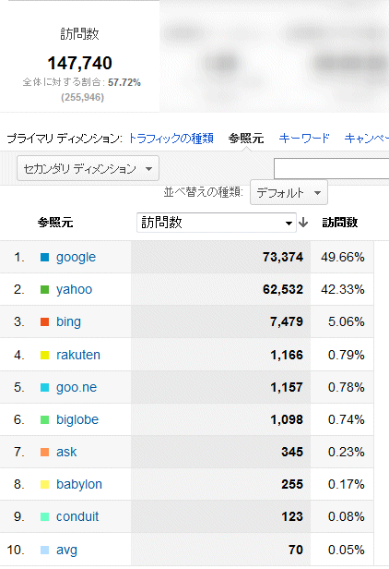Click the red-orange swatch beside bing

click(x=44, y=321)
